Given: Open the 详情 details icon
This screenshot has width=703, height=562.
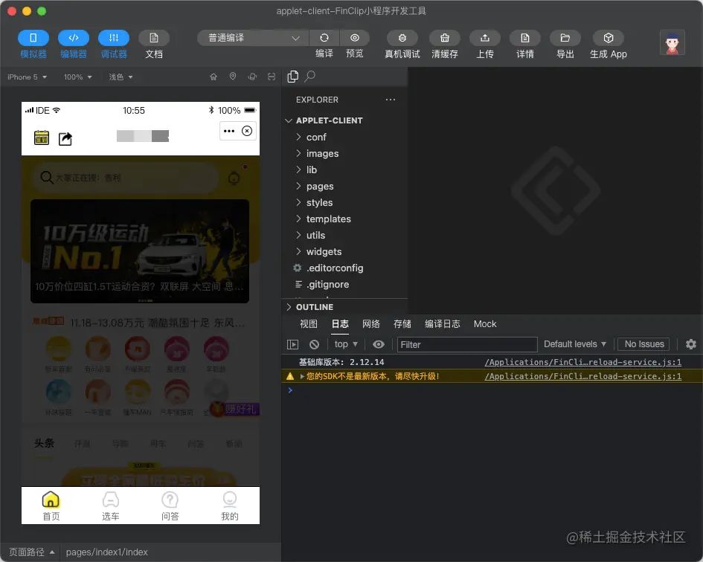Looking at the screenshot, I should (525, 38).
